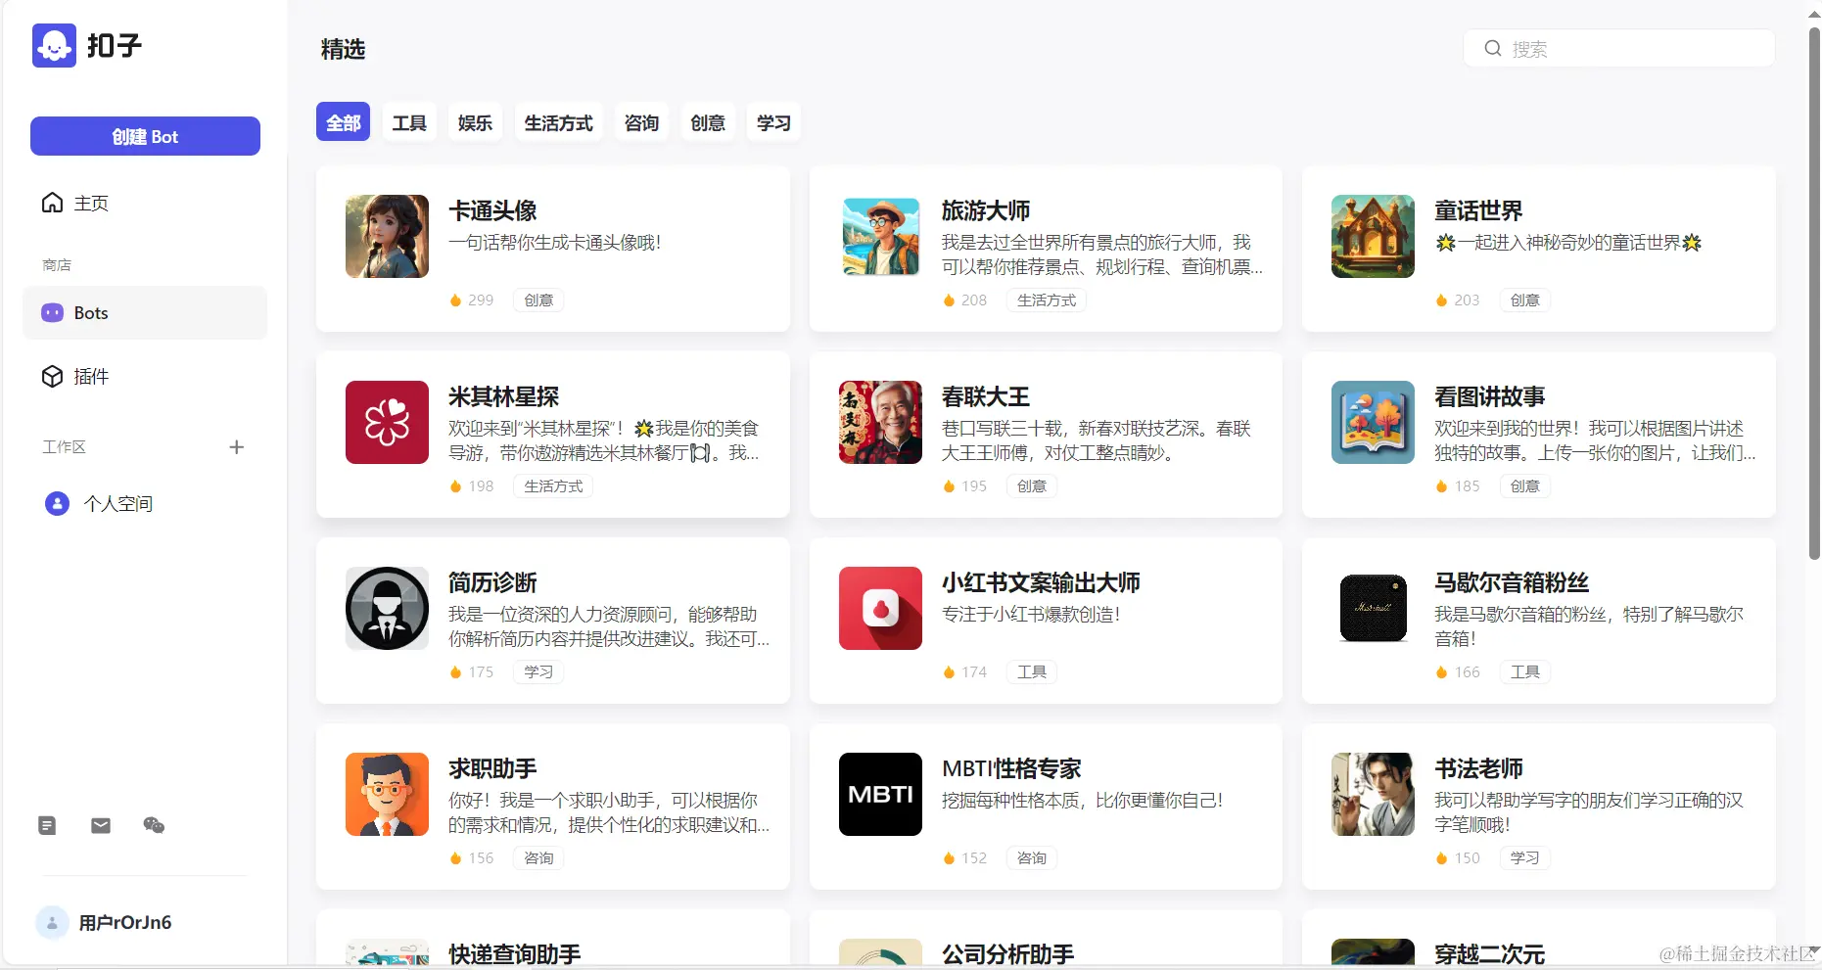This screenshot has height=970, width=1822.
Task: Open the 小红书文案输出大师 bot icon
Action: 880,608
